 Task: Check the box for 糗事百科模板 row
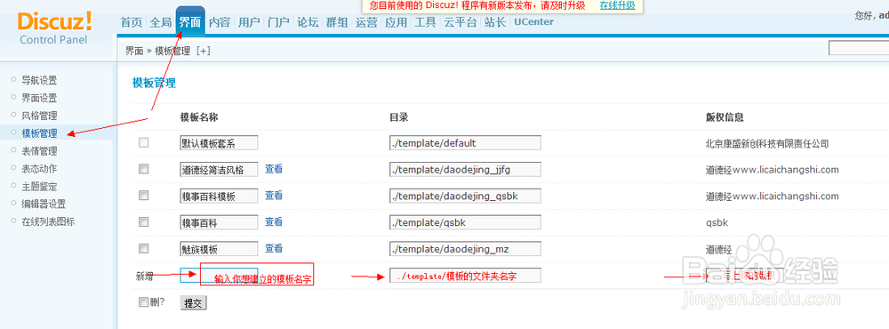[143, 195]
